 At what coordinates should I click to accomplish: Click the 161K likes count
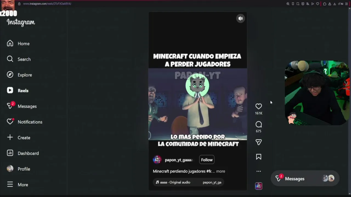pyautogui.click(x=259, y=113)
